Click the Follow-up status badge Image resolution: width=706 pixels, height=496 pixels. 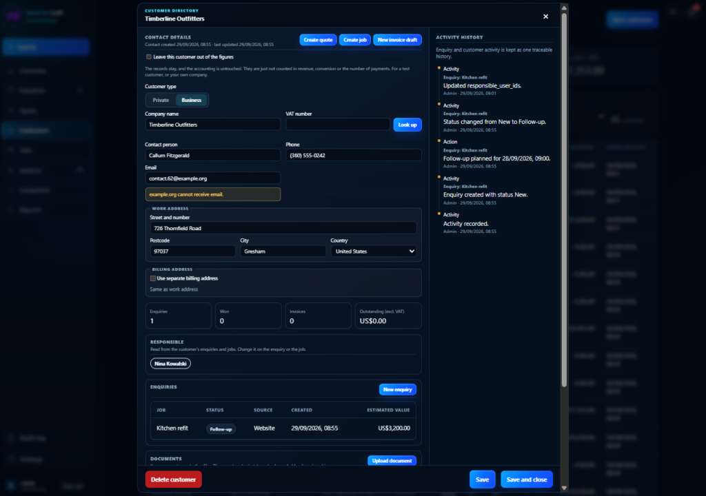[221, 429]
